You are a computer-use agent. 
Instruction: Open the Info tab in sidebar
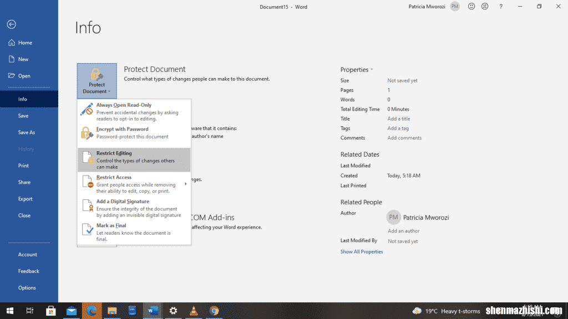click(x=29, y=99)
